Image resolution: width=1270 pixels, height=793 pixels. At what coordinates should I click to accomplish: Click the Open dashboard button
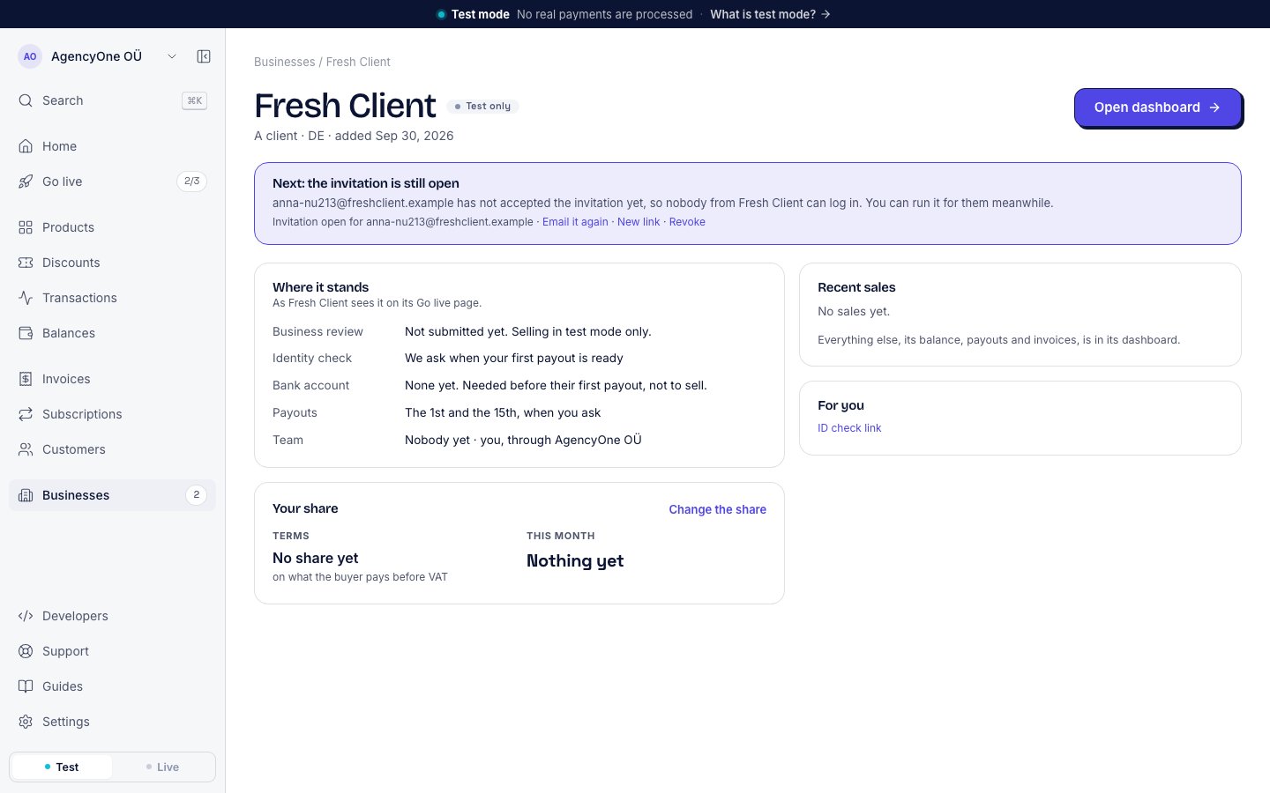(x=1157, y=107)
